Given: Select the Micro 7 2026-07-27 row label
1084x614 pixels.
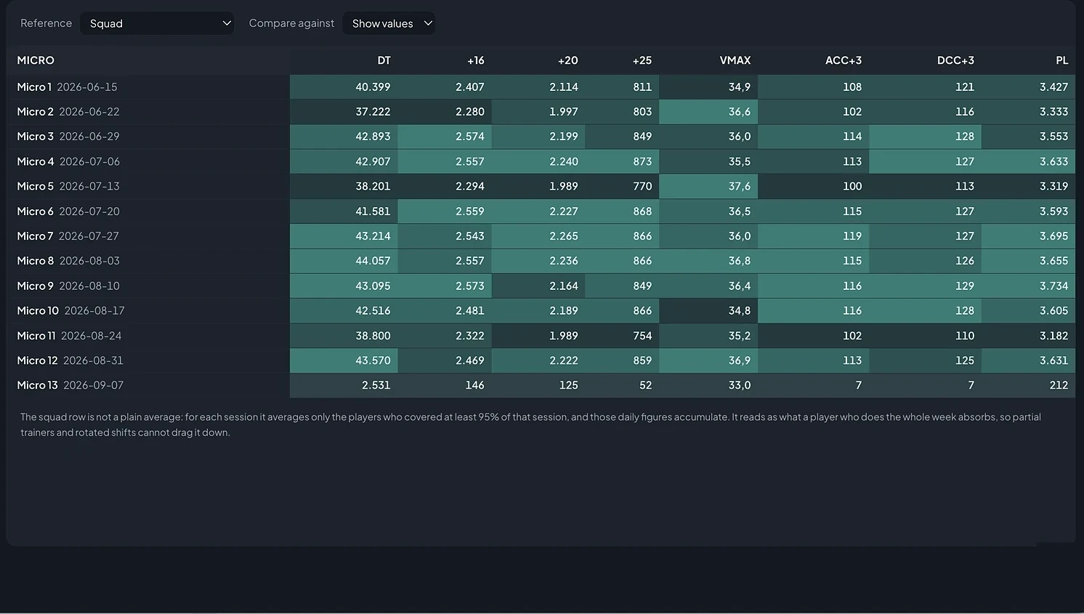Looking at the screenshot, I should point(68,236).
